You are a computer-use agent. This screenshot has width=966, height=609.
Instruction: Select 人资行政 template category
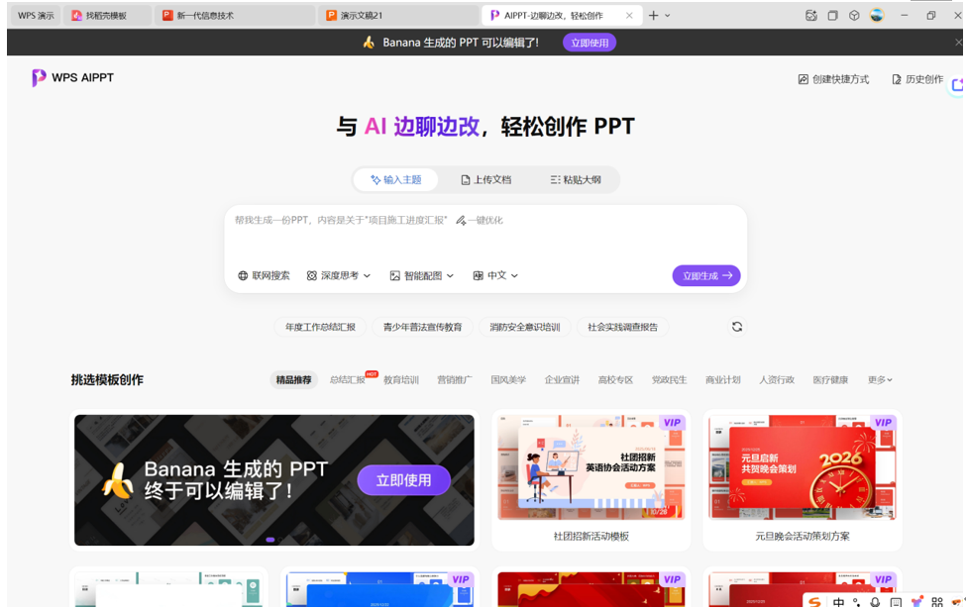tap(776, 380)
